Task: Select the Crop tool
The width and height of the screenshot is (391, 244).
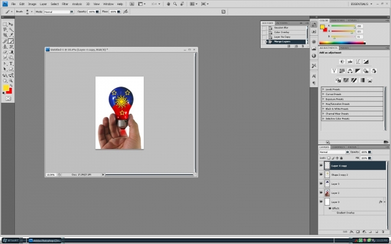Action: click(x=5, y=35)
